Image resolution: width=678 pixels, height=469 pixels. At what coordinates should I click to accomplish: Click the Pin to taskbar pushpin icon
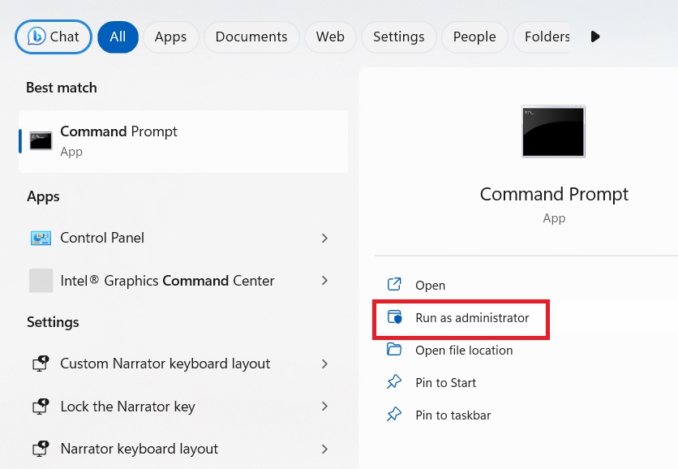(394, 415)
